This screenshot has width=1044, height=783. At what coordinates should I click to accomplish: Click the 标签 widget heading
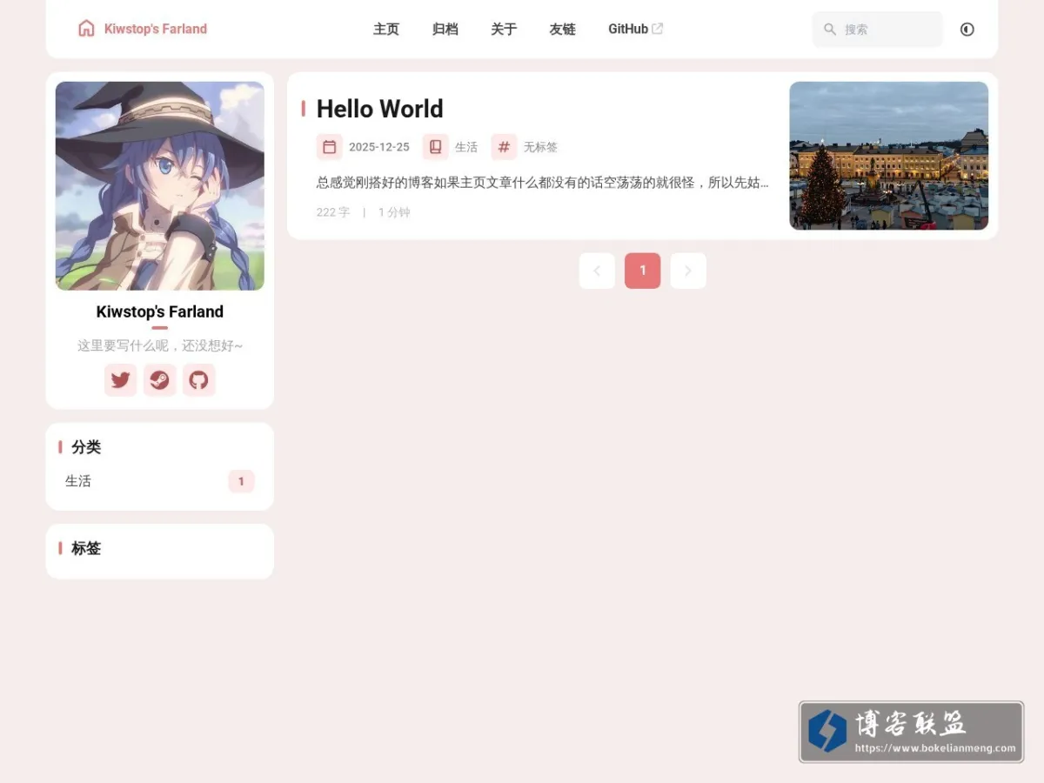[x=86, y=548]
